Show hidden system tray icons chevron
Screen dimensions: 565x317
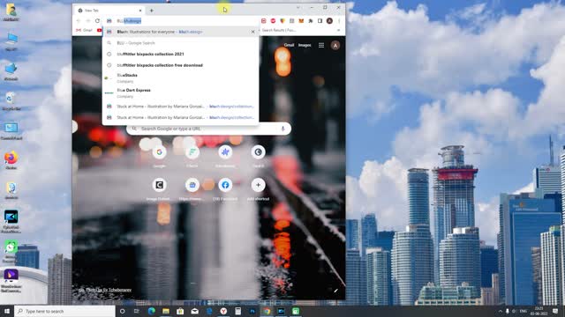pyautogui.click(x=501, y=311)
